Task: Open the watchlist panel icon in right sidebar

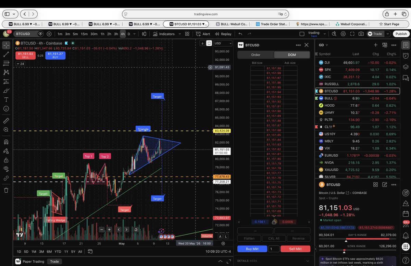Action: coord(406,45)
